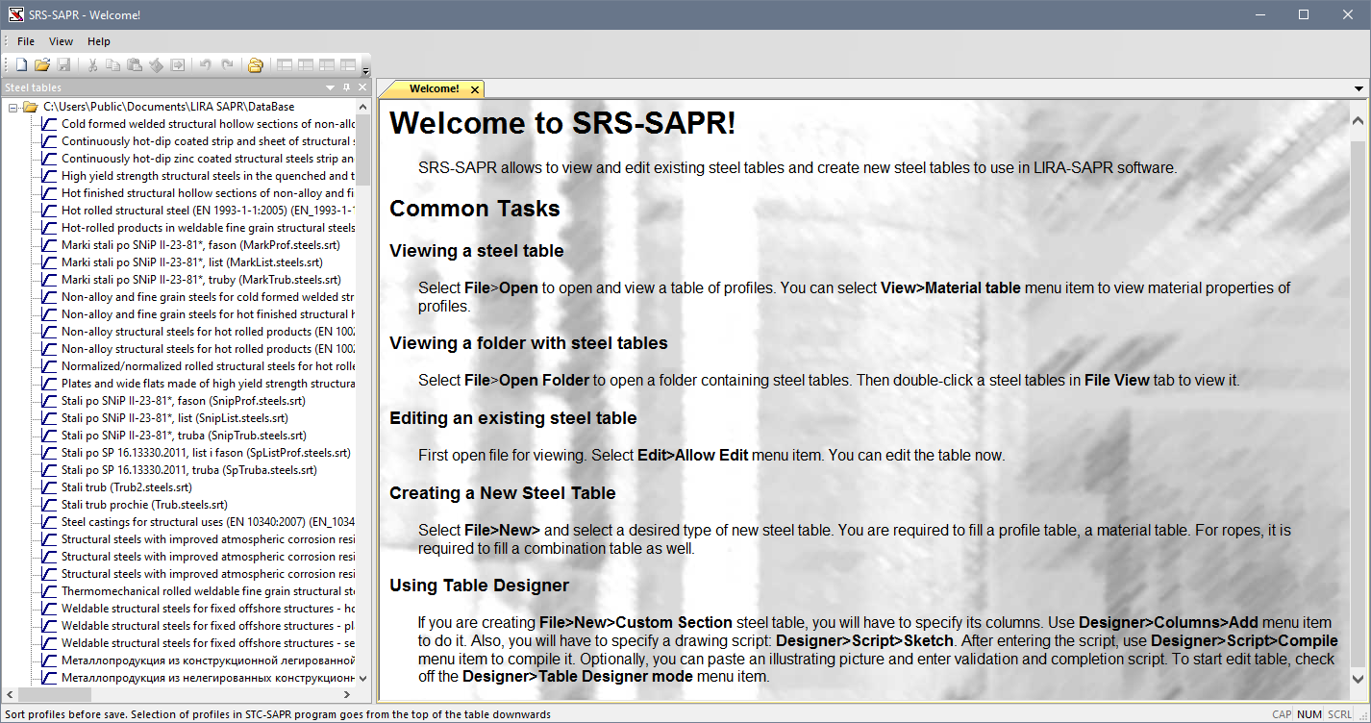Expand the toolbar options overflow arrow

[x=365, y=70]
